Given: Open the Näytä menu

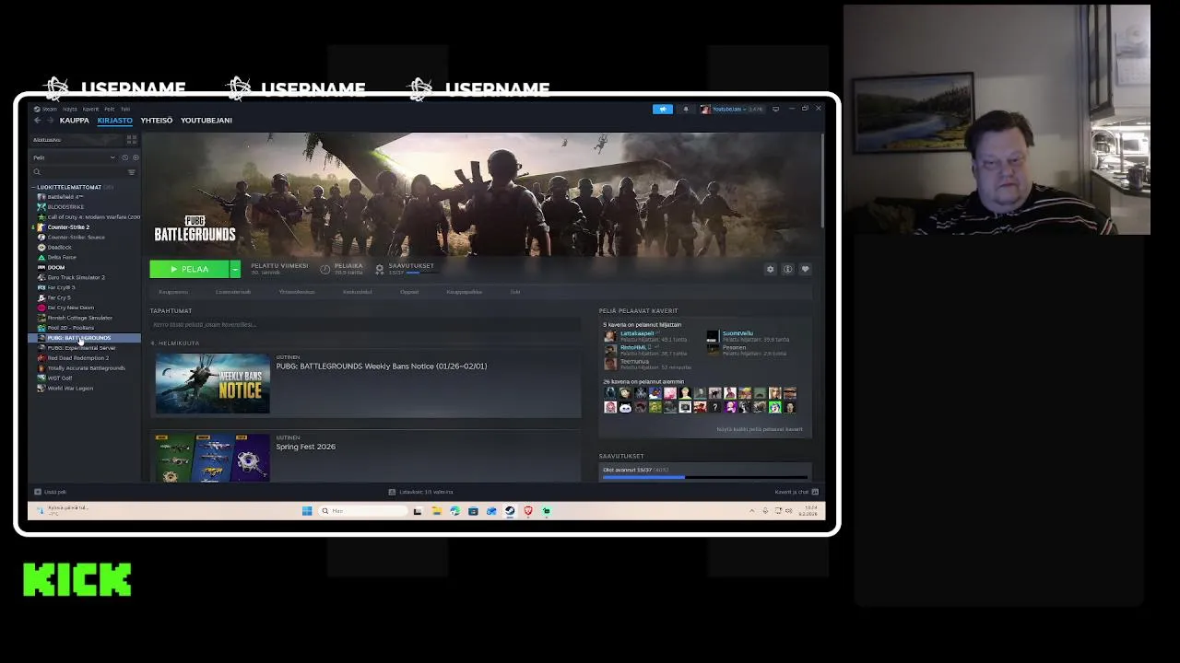Looking at the screenshot, I should 70,109.
